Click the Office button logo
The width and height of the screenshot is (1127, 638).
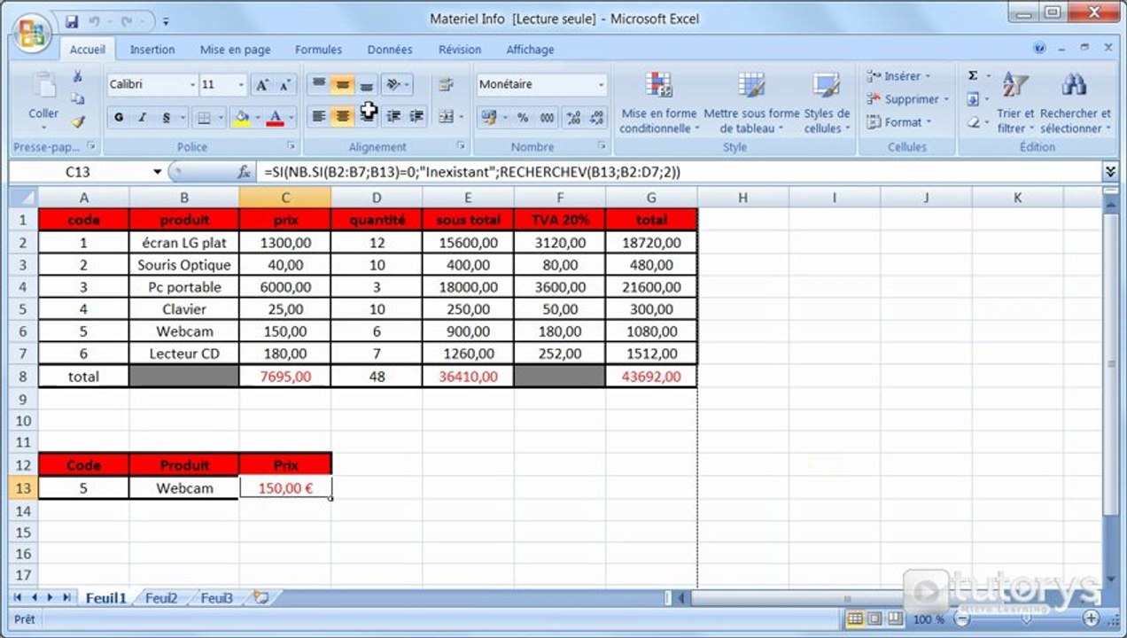[x=32, y=33]
